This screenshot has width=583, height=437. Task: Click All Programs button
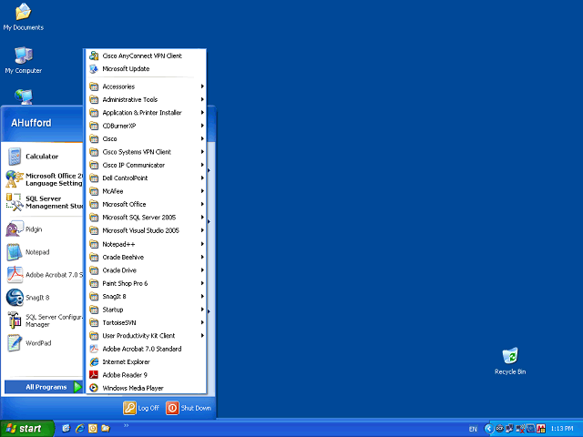pyautogui.click(x=44, y=387)
